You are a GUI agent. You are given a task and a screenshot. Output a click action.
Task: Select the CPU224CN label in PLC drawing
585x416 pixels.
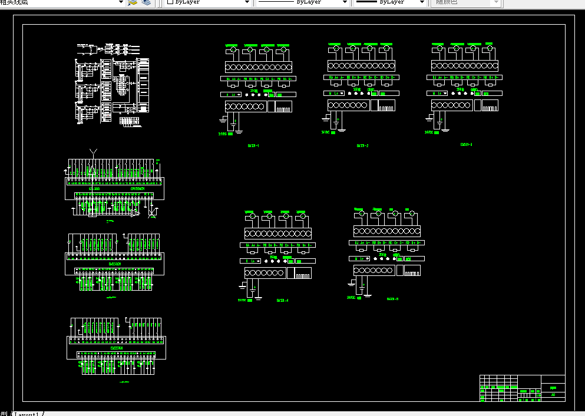[x=137, y=189]
